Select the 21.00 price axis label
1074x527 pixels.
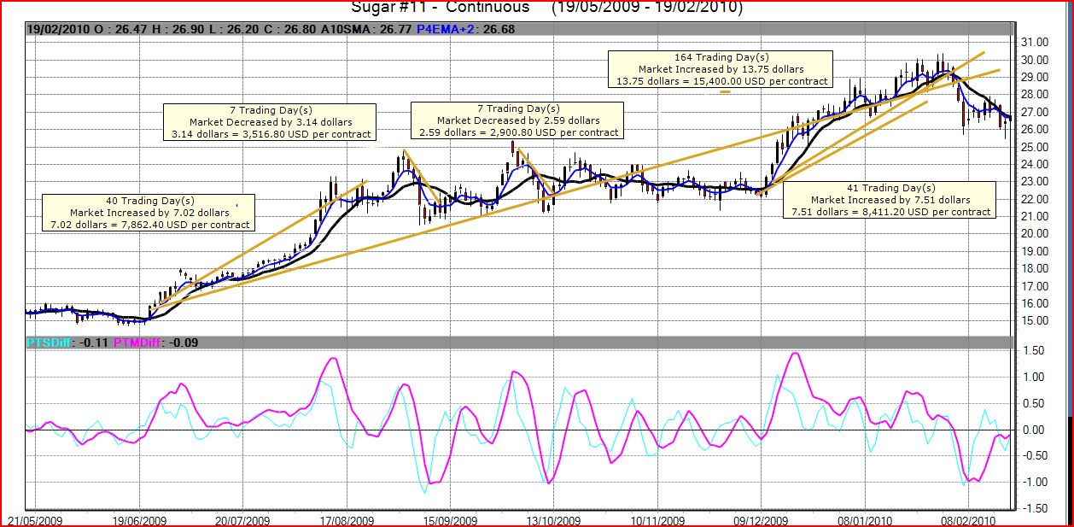click(1035, 216)
